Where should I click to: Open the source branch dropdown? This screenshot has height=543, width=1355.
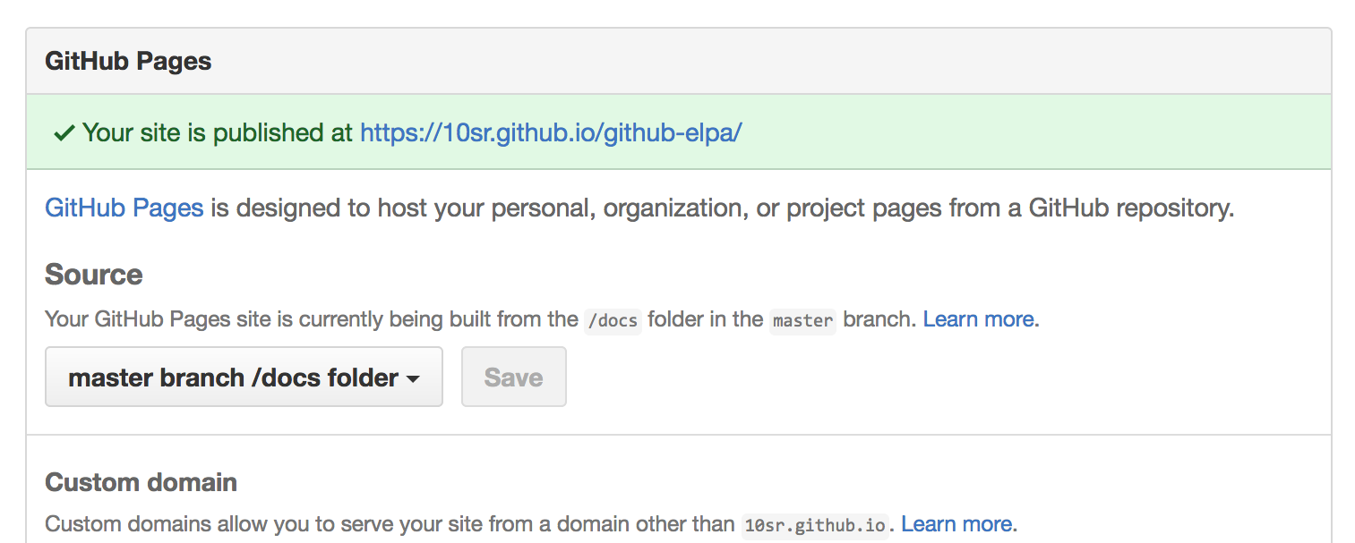(x=244, y=378)
